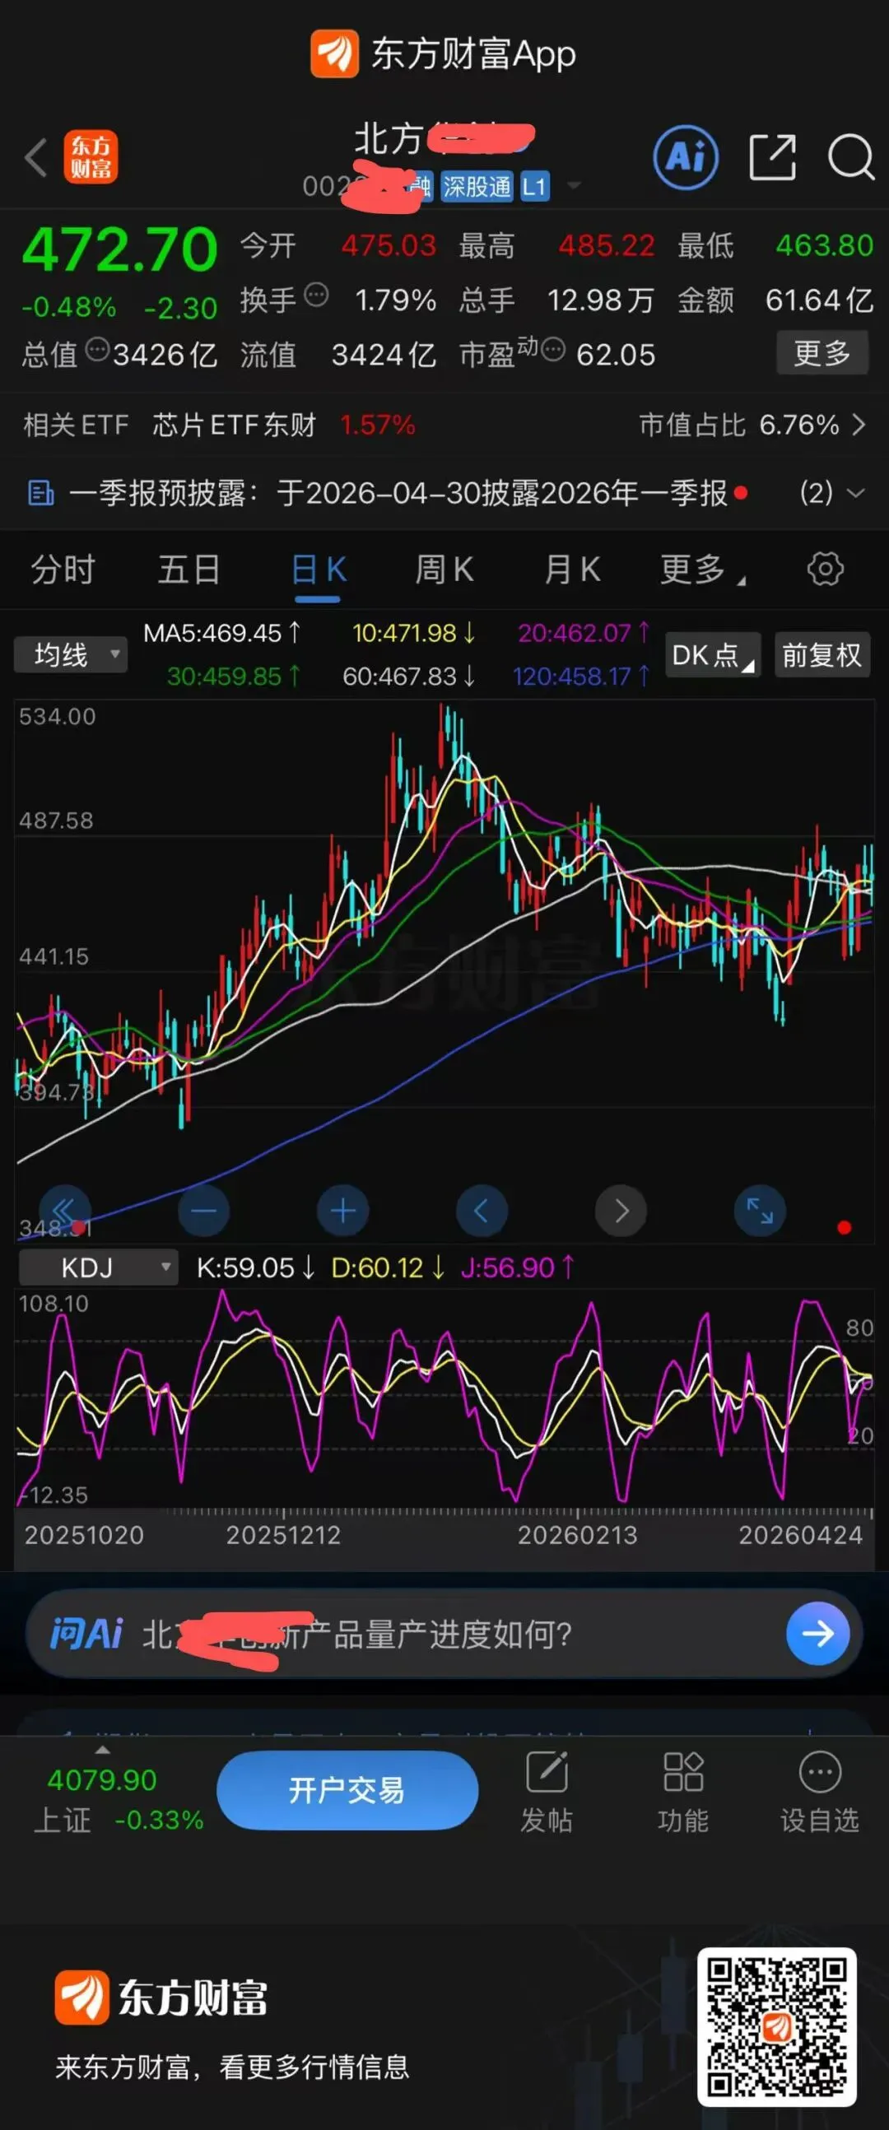Viewport: 889px width, 2130px height.
Task: Tap the J:56.90 indicator value
Action: tap(517, 1267)
